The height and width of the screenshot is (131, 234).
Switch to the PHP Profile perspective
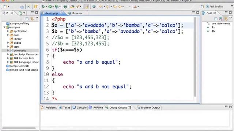[x=214, y=7]
